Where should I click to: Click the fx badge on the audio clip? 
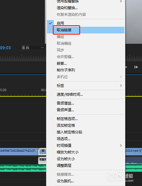coord(43,160)
